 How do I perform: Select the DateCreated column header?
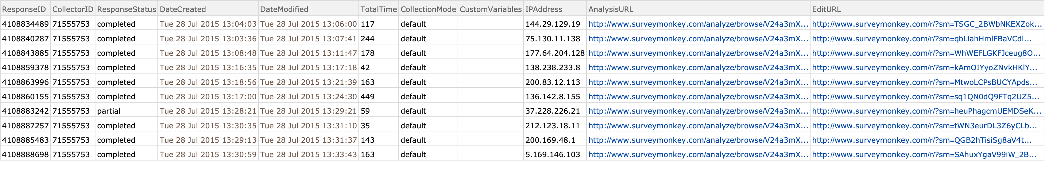(208, 9)
